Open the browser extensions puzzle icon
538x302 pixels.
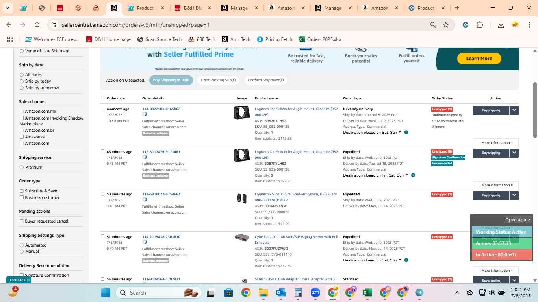coord(480,25)
